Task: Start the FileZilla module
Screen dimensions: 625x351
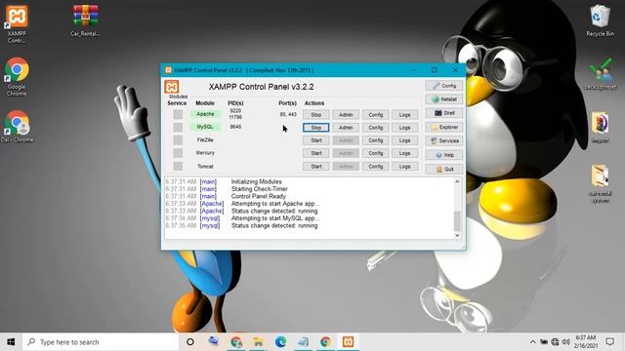Action: point(316,140)
